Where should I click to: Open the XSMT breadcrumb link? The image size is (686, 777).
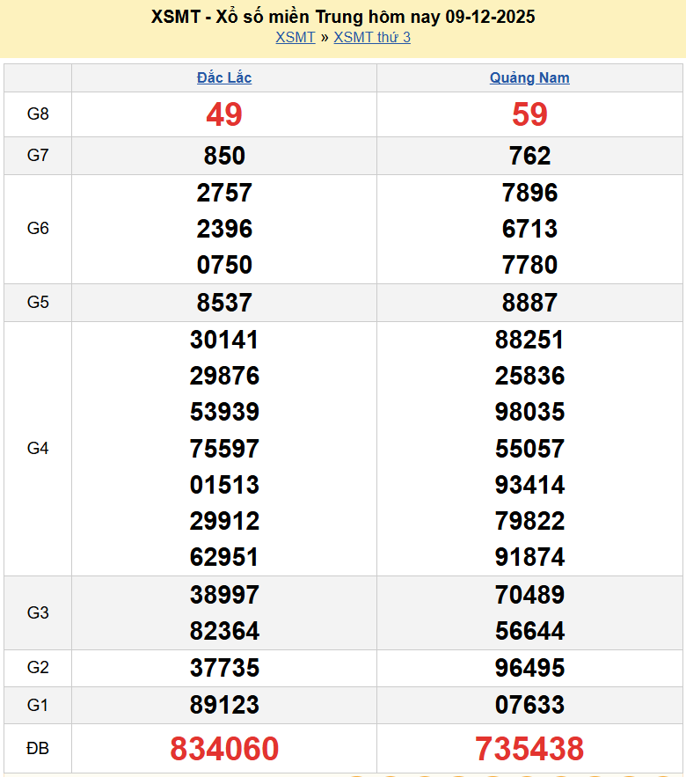tap(295, 37)
